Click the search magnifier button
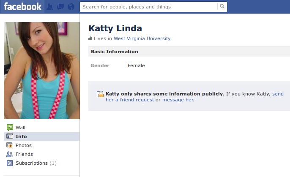The image size is (290, 177). [x=222, y=6]
